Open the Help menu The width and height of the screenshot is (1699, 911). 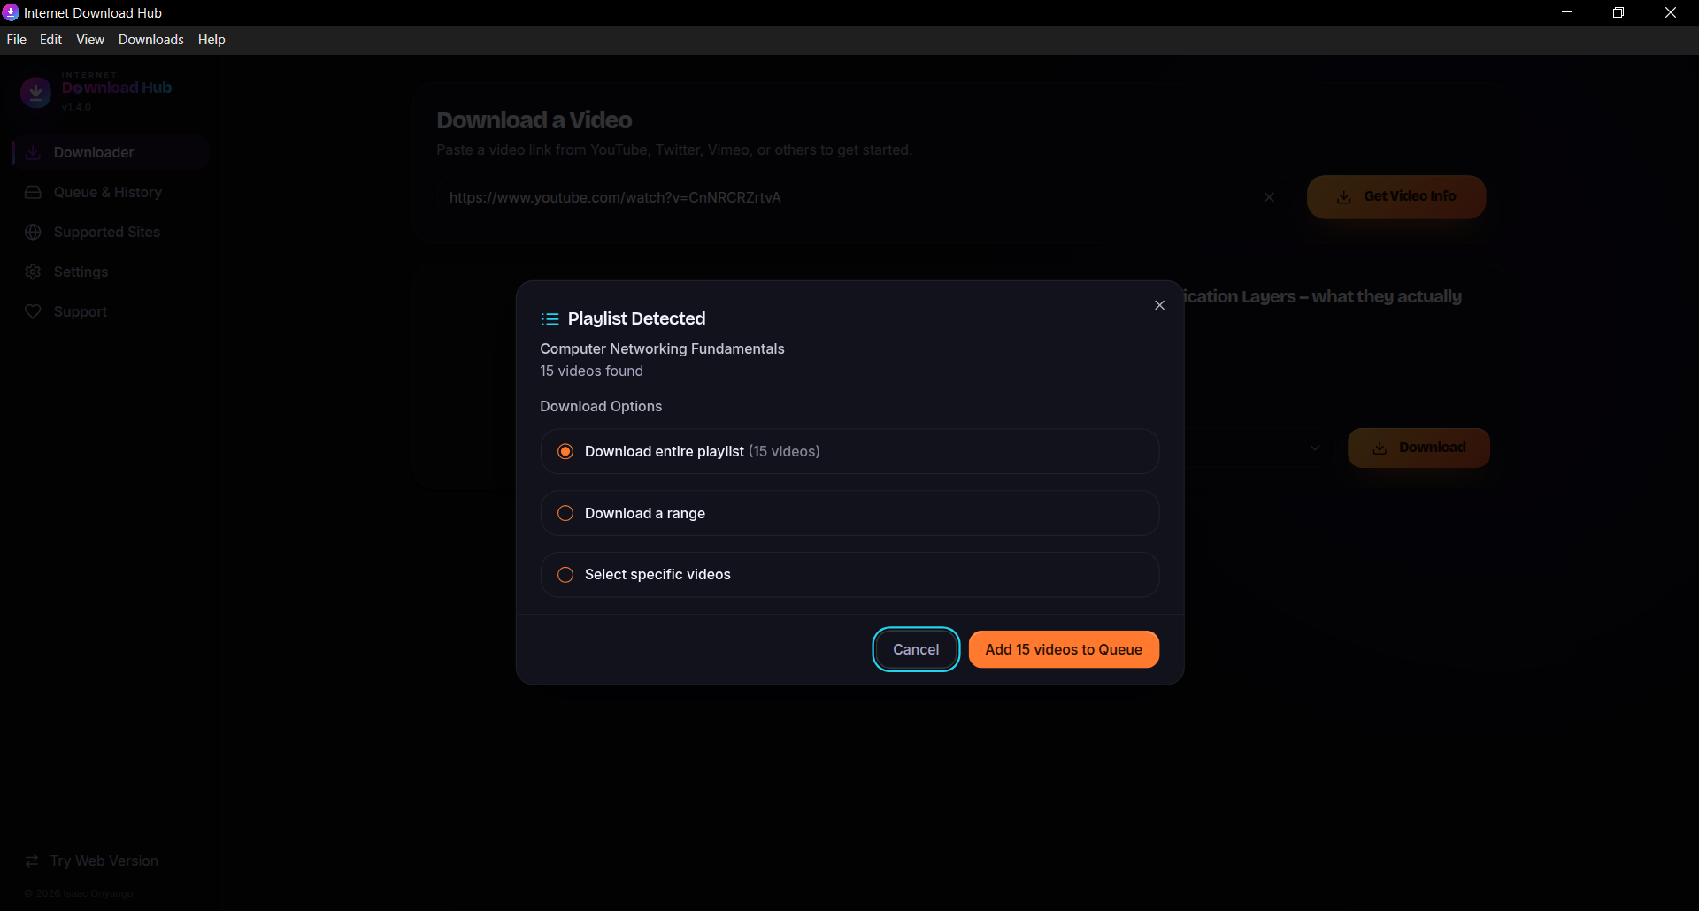(211, 40)
